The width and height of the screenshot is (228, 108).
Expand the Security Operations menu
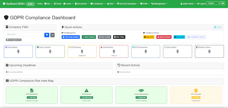[128, 4]
